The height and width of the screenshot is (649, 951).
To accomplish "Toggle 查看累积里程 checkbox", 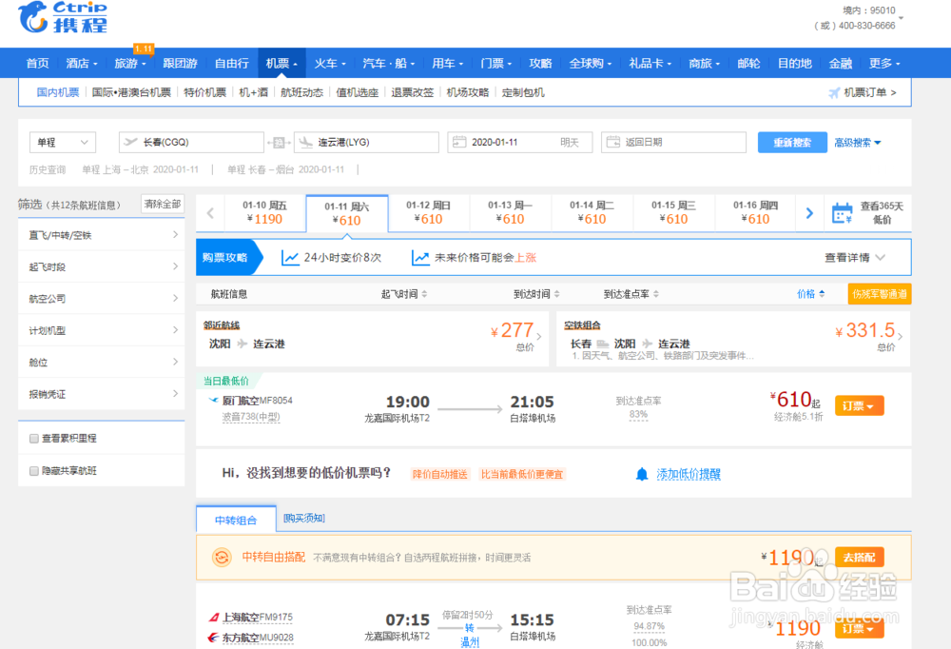I will coord(34,439).
